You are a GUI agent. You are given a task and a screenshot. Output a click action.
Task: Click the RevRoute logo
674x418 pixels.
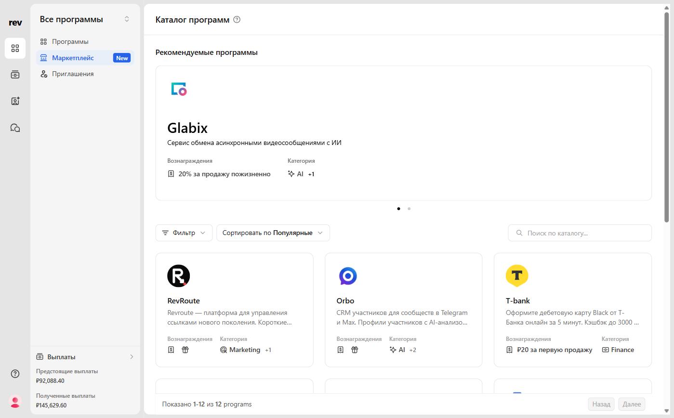[179, 276]
